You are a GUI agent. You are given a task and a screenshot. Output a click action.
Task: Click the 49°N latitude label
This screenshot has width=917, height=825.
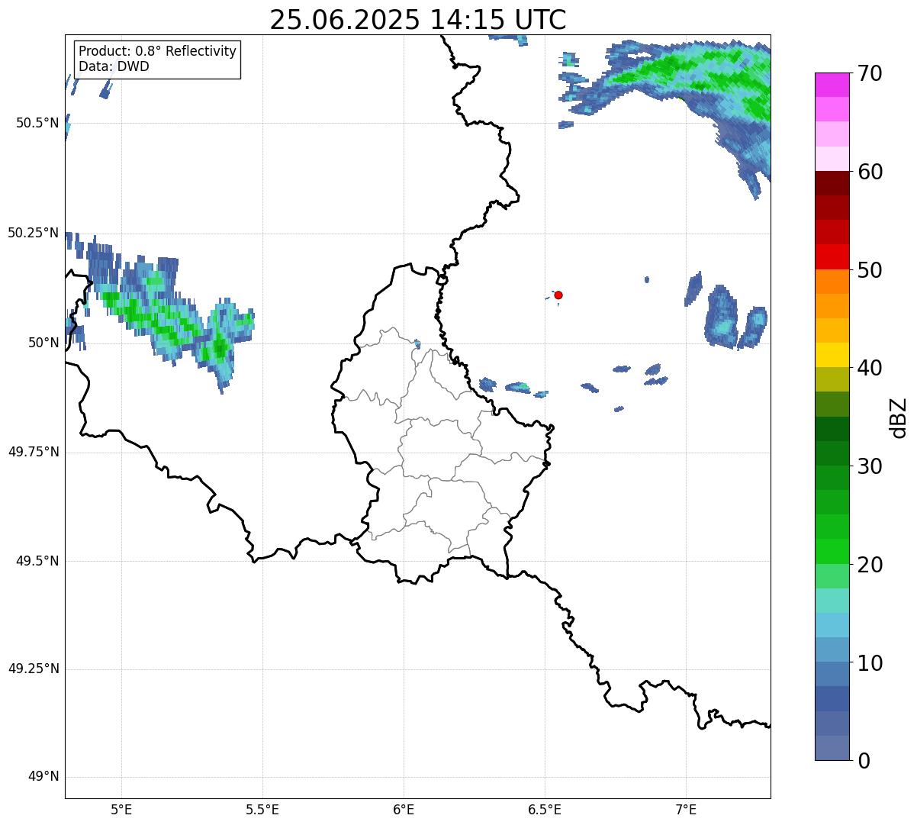click(44, 776)
